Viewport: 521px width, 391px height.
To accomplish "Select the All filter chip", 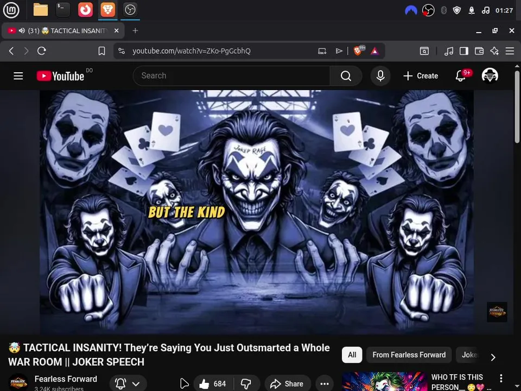I will (x=352, y=355).
